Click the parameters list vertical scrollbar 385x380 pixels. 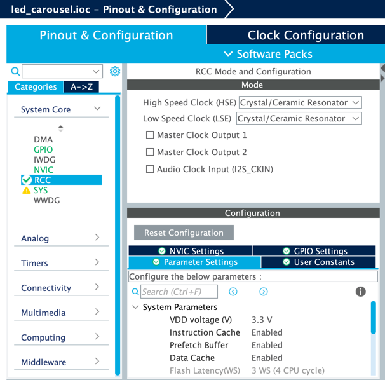pyautogui.click(x=373, y=317)
